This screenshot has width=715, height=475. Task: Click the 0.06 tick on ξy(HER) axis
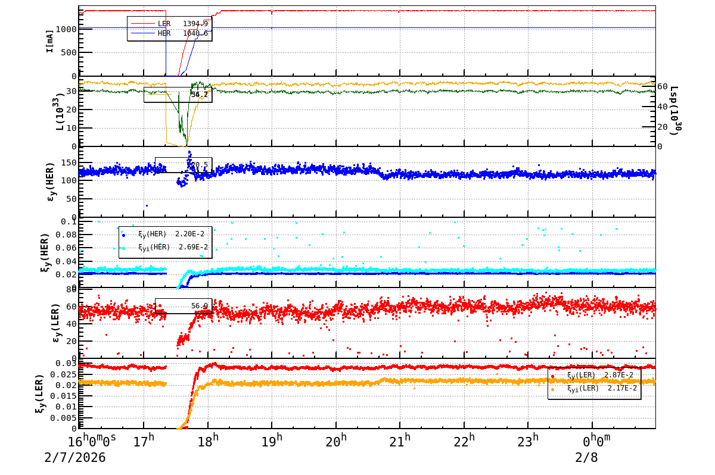click(x=67, y=248)
